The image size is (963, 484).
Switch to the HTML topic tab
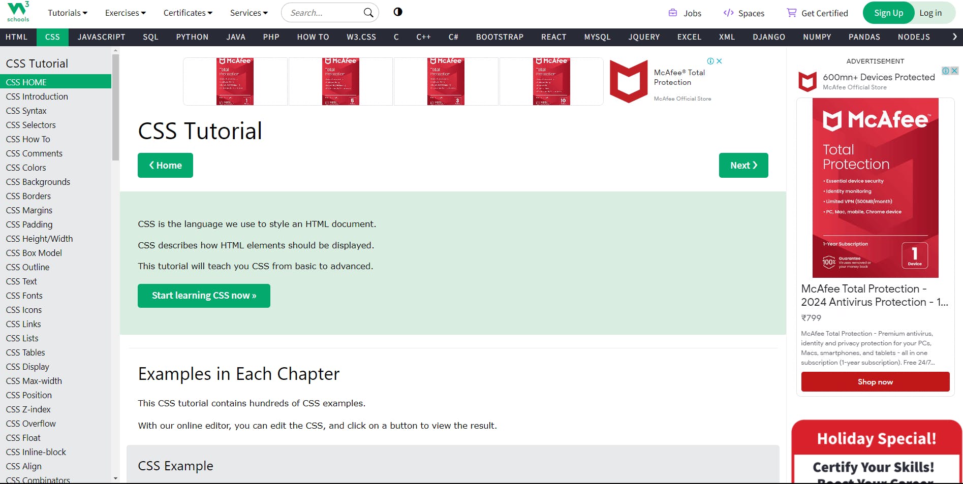click(x=16, y=37)
